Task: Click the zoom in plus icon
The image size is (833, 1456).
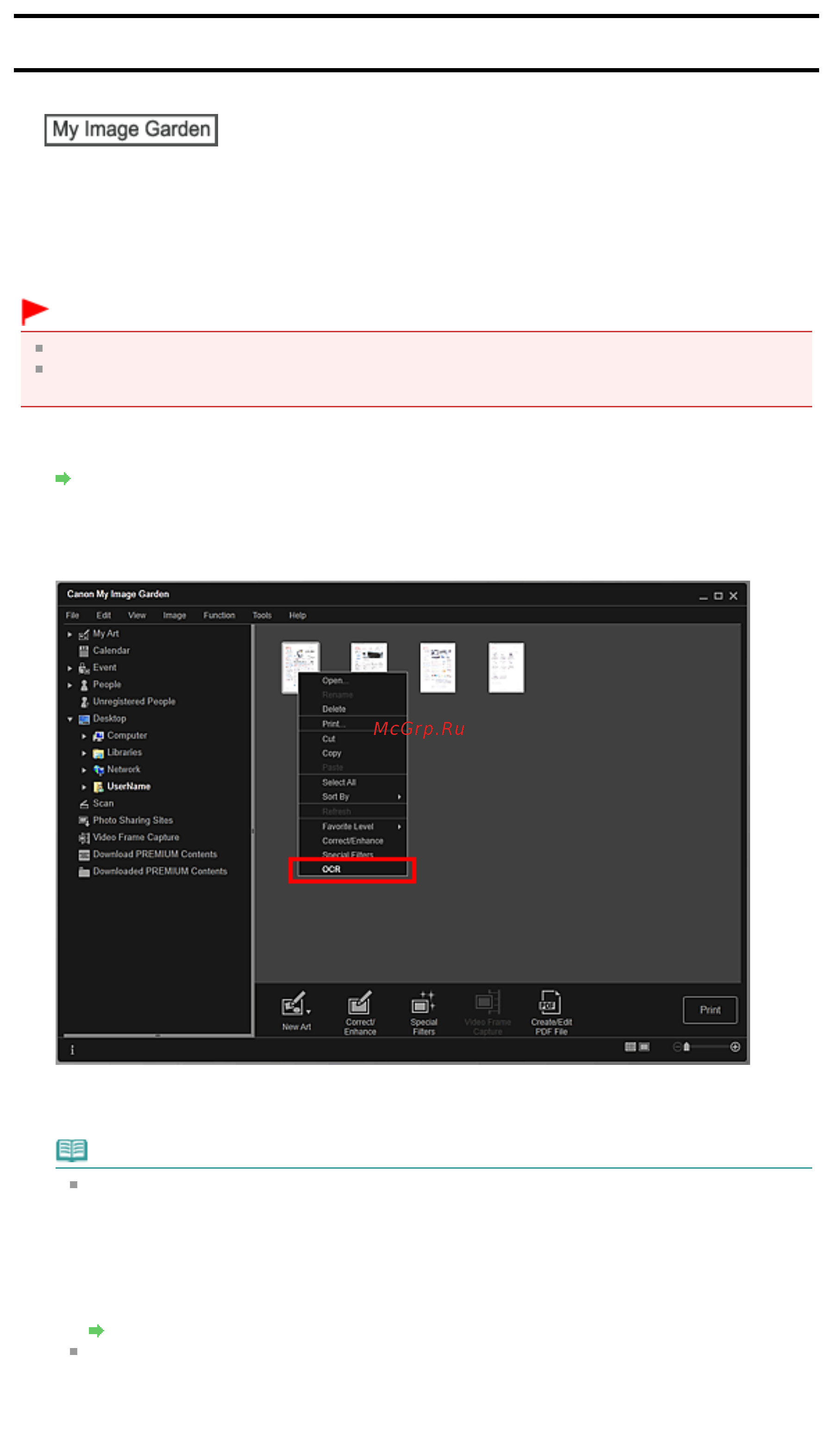Action: [735, 1047]
